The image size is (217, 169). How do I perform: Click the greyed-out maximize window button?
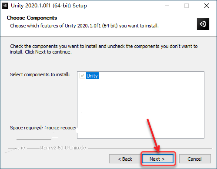click(187, 6)
